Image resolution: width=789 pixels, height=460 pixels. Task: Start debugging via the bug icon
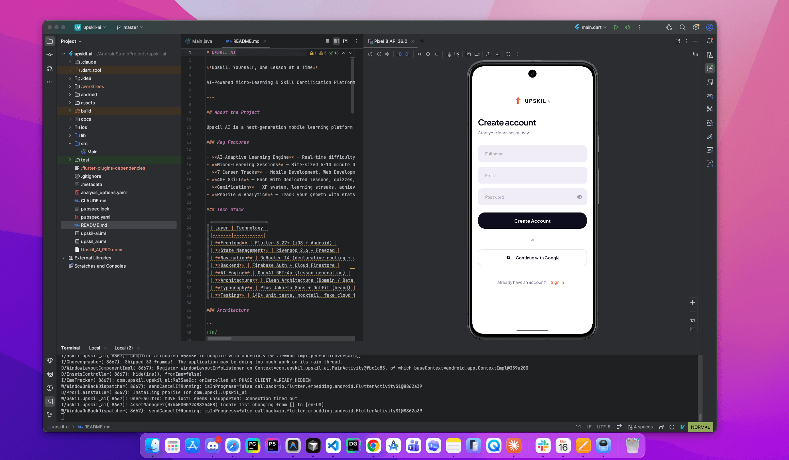tap(628, 27)
